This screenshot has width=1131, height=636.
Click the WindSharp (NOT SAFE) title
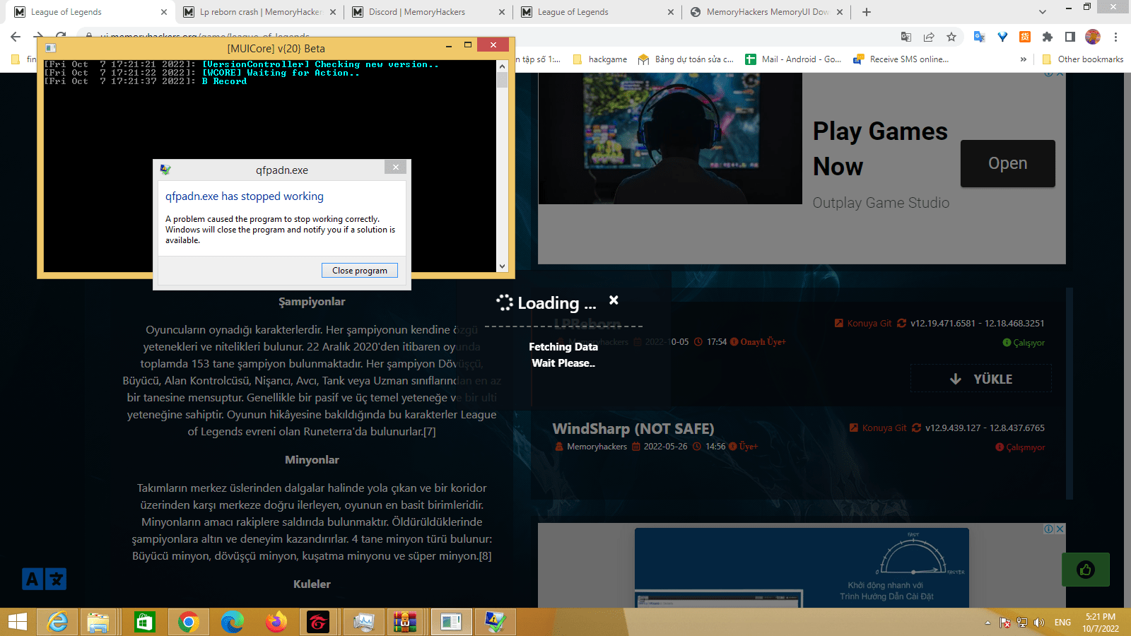click(633, 429)
